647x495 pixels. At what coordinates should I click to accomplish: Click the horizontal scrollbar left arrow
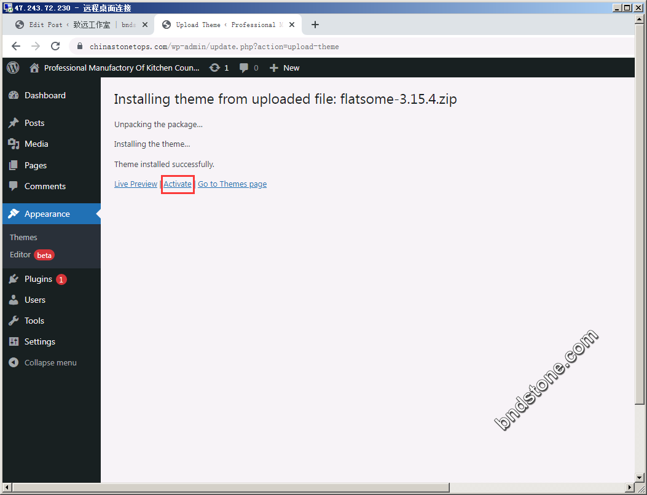click(x=7, y=488)
